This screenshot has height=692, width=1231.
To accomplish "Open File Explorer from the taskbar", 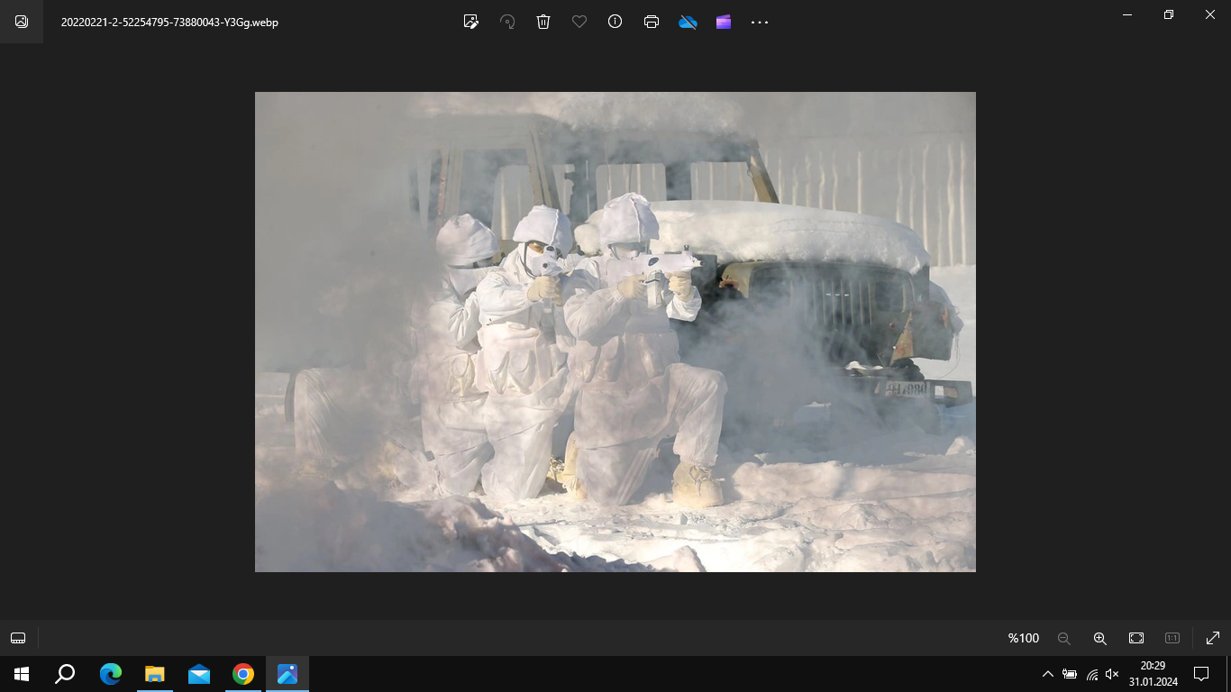I will 155,674.
